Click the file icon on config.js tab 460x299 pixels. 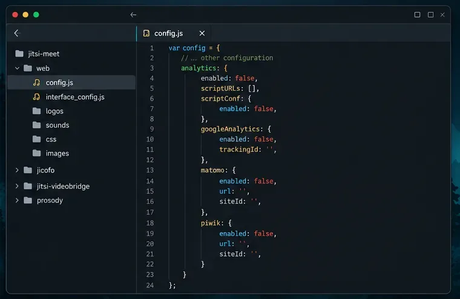(x=146, y=33)
